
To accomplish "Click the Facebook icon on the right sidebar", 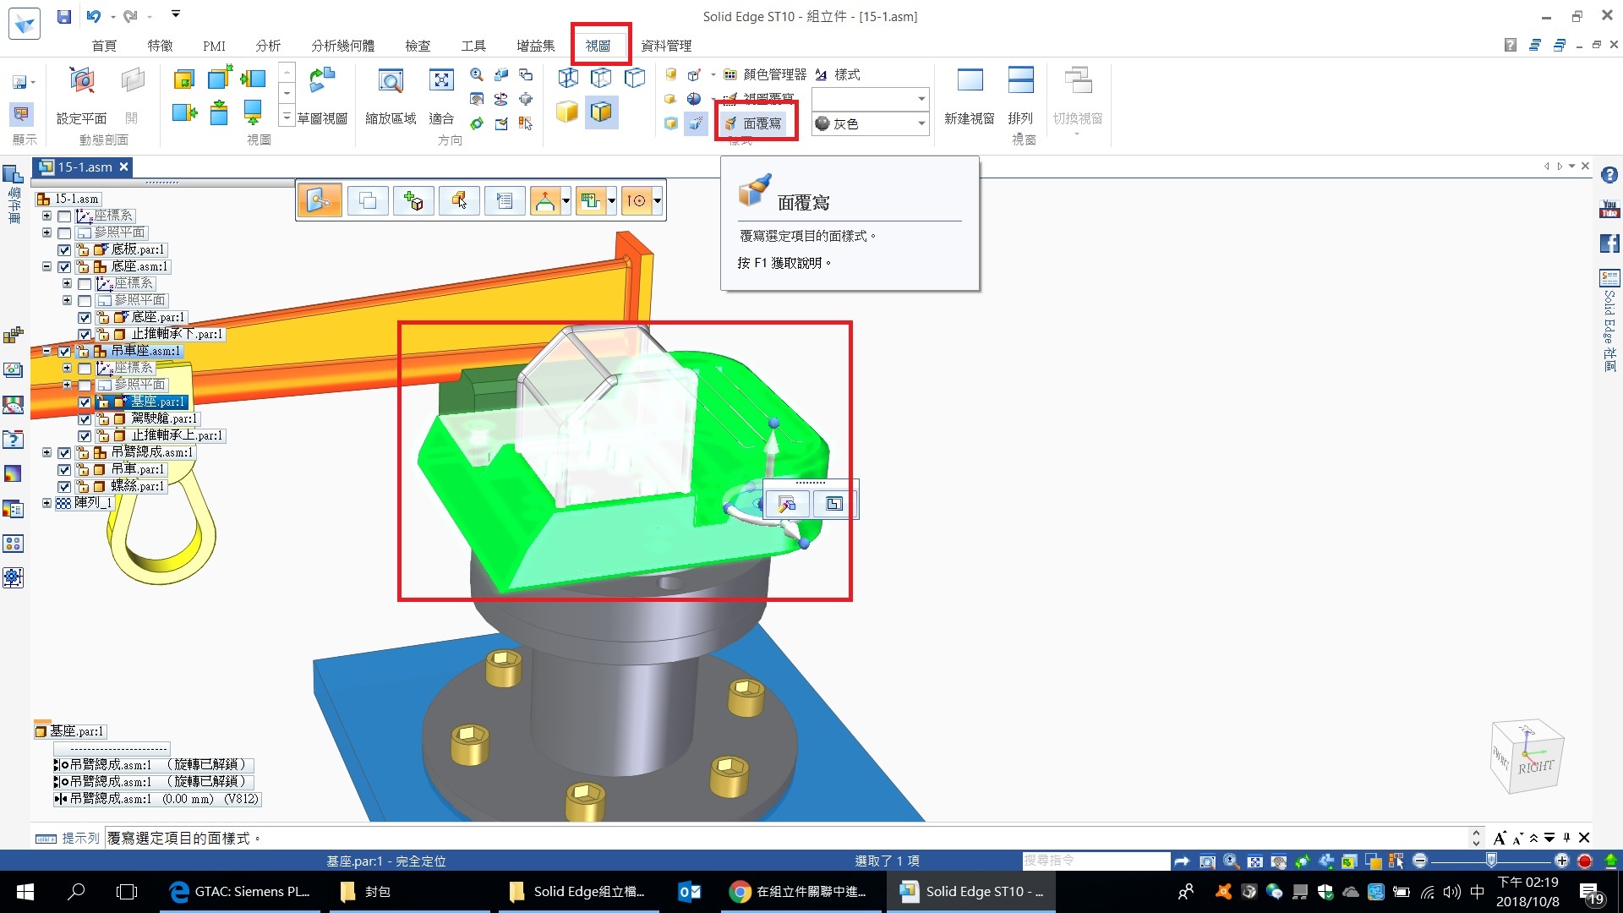I will click(1609, 243).
